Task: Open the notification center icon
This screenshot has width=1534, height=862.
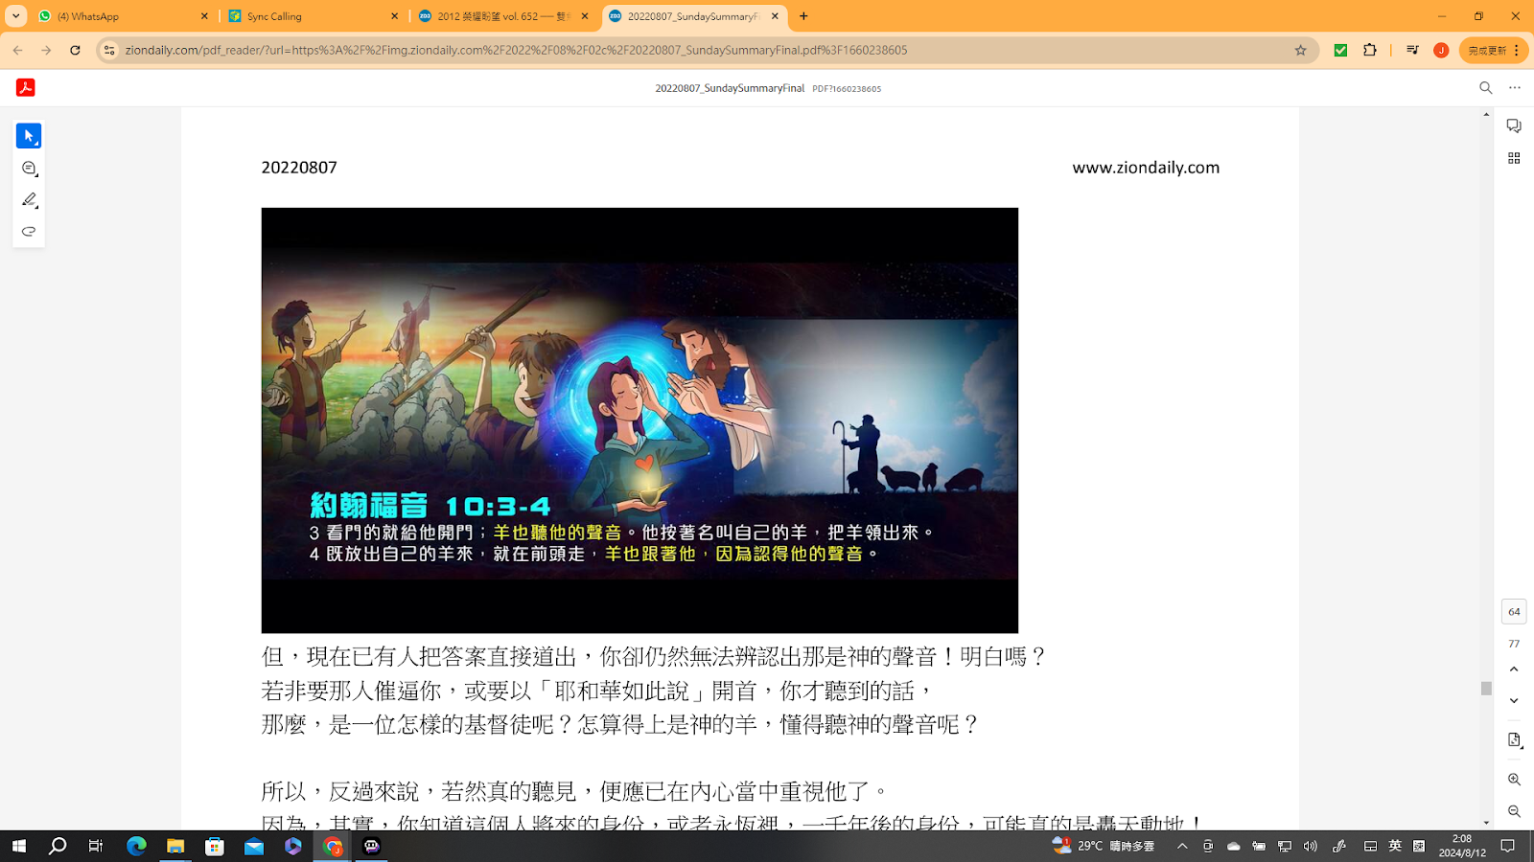Action: pyautogui.click(x=1507, y=846)
